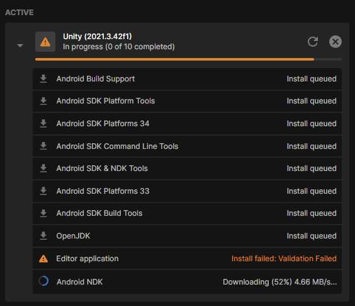Viewport: 355px width, 306px height.
Task: Select the 'Android SDK Platforms 34' label
Action: (x=103, y=124)
